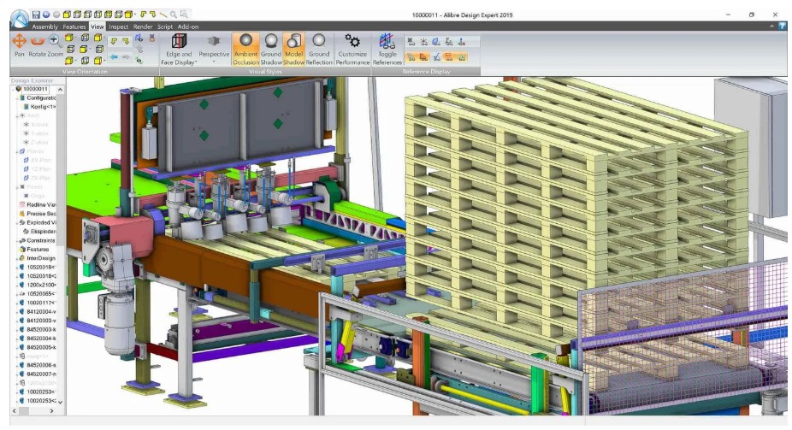
Task: Turn on Ground Reflection
Action: [319, 46]
